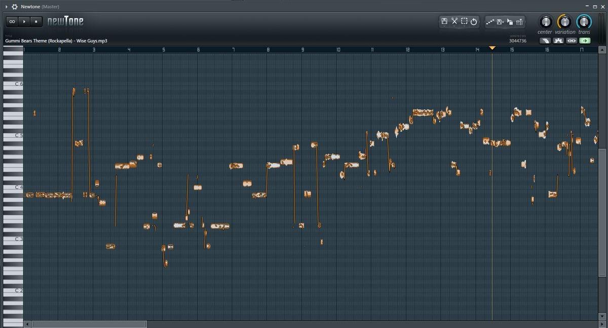Image resolution: width=608 pixels, height=328 pixels.
Task: Expand the plugin menu arrow beside gear
Action: (6, 7)
